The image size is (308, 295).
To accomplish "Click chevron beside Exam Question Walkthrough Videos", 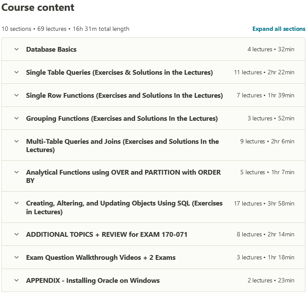I will click(x=17, y=258).
